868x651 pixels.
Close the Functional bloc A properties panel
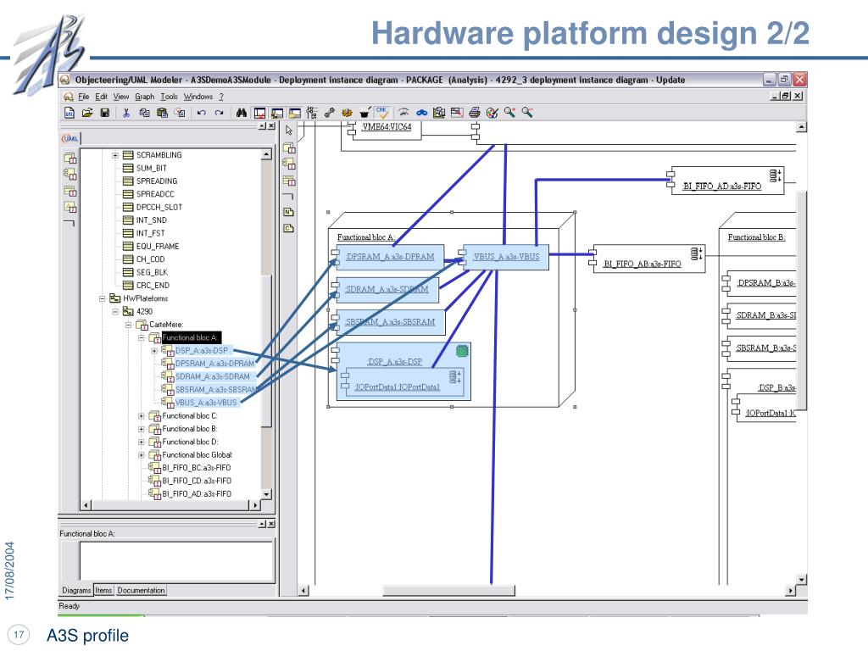(x=271, y=524)
